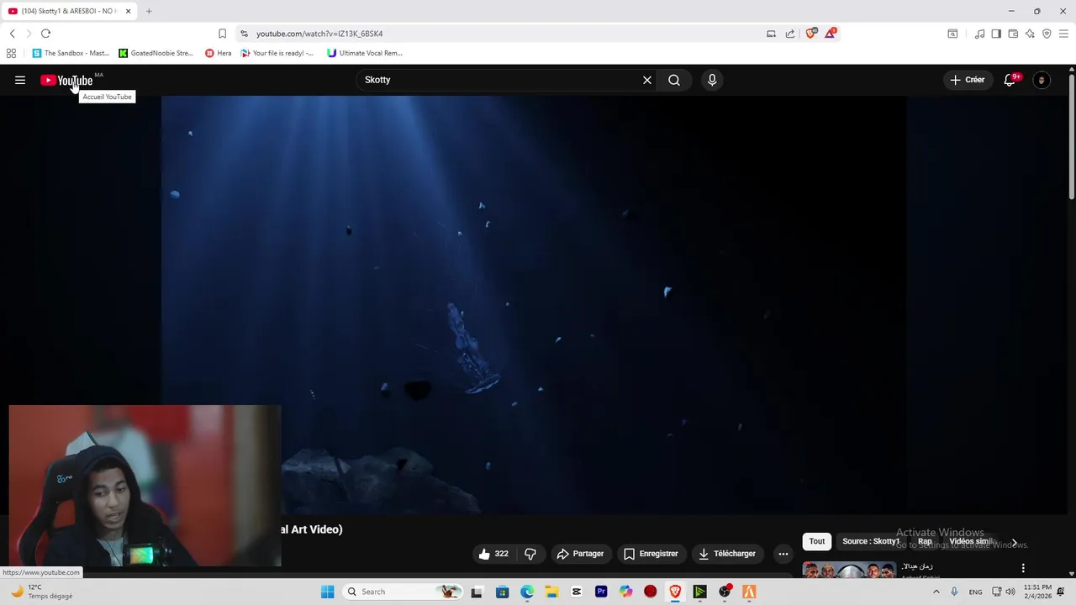Click the video player to pause
The height and width of the screenshot is (605, 1076).
[x=534, y=304]
